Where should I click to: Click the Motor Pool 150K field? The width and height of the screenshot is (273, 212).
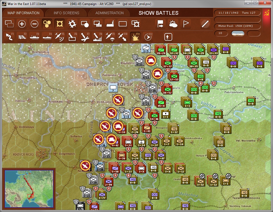pyautogui.click(x=237, y=26)
